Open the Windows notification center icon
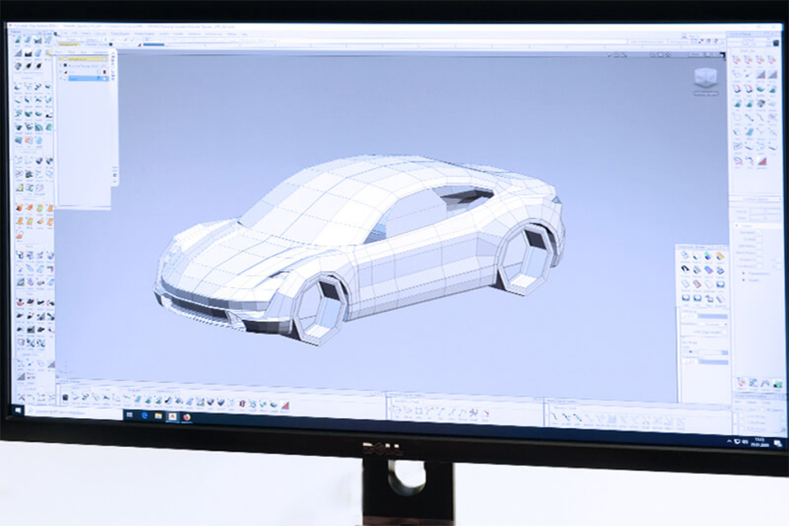This screenshot has height=526, width=789. pyautogui.click(x=778, y=443)
